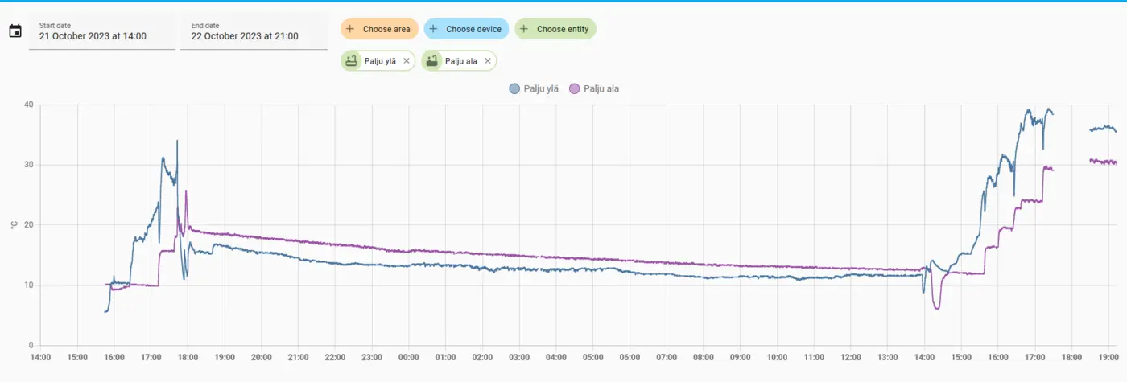Image resolution: width=1127 pixels, height=382 pixels.
Task: Click the 00:00 x-axis time label
Action: [409, 357]
